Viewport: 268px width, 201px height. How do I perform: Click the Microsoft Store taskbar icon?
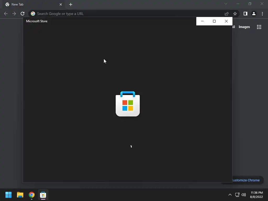[x=43, y=195]
